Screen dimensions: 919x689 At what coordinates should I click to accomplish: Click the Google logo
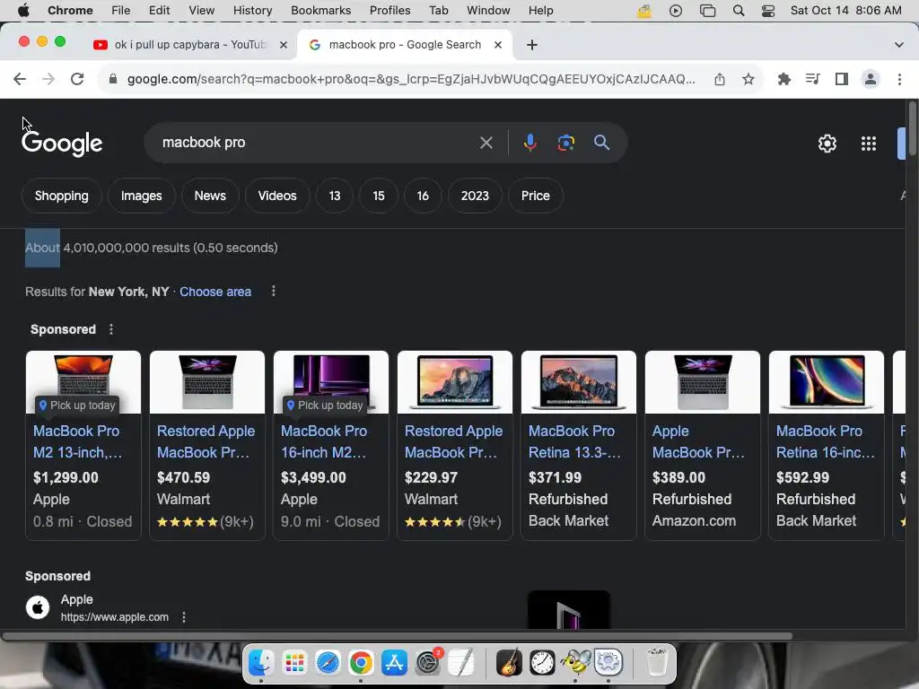click(62, 144)
